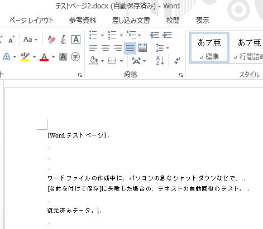Open the ページ レイアウト tab
Image resolution: width=263 pixels, height=229 pixels.
point(31,20)
